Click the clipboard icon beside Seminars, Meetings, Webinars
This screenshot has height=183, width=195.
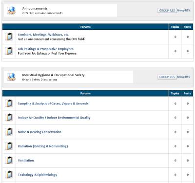click(9, 37)
